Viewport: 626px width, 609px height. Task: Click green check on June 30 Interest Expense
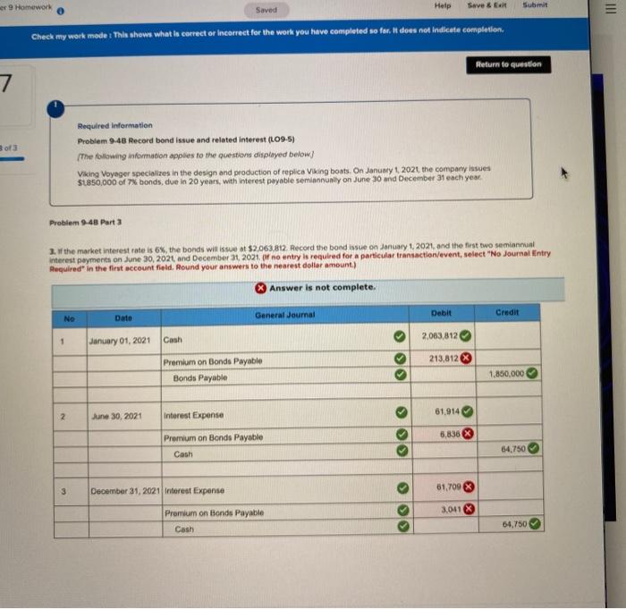(x=402, y=412)
